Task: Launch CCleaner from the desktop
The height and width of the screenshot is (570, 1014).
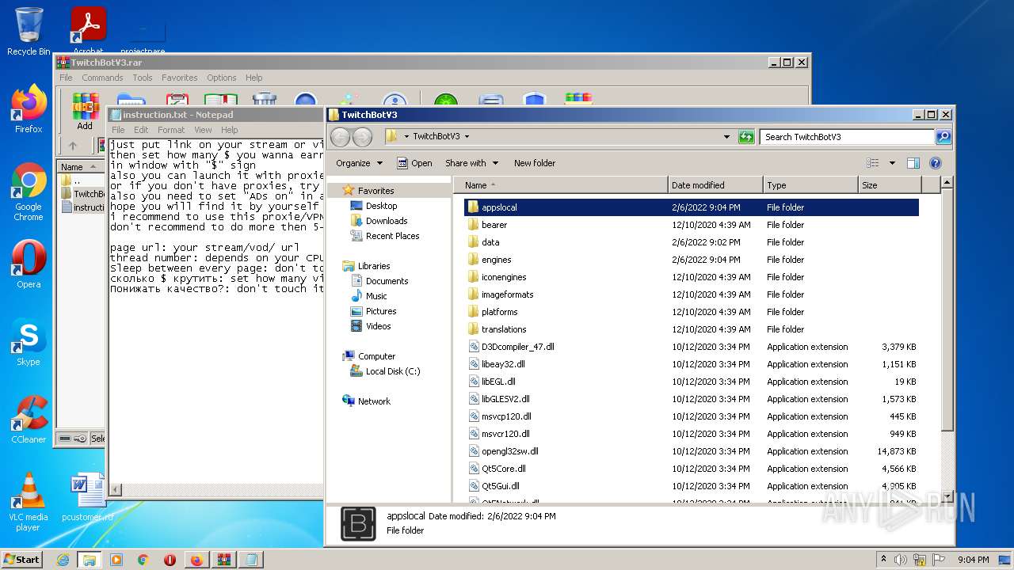Action: point(29,420)
